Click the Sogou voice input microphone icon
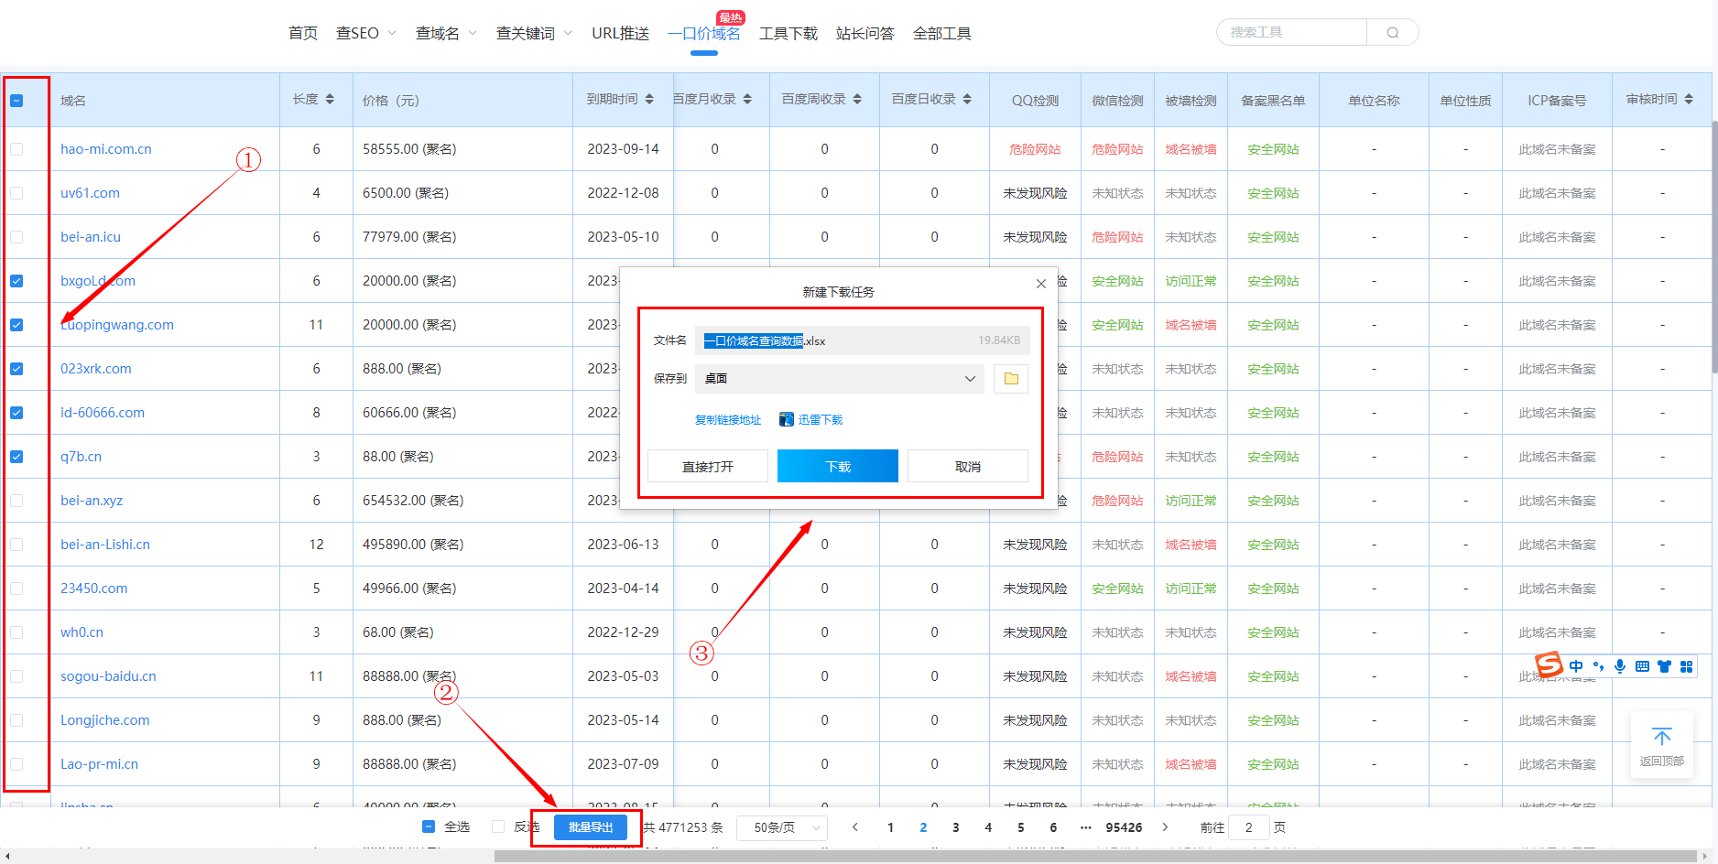Image resolution: width=1718 pixels, height=864 pixels. point(1619,666)
